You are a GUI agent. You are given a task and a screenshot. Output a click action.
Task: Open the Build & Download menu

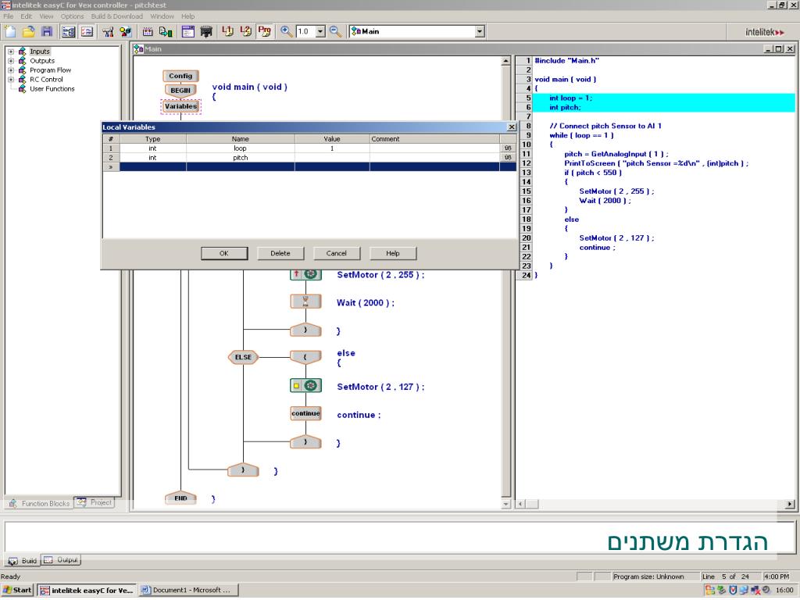(117, 16)
